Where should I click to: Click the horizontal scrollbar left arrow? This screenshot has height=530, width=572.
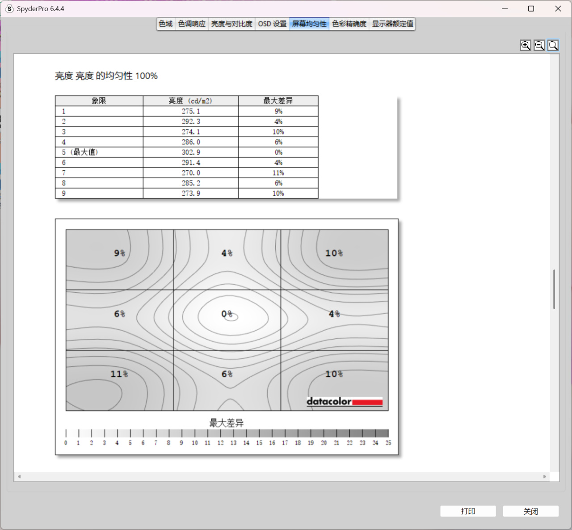[19, 476]
